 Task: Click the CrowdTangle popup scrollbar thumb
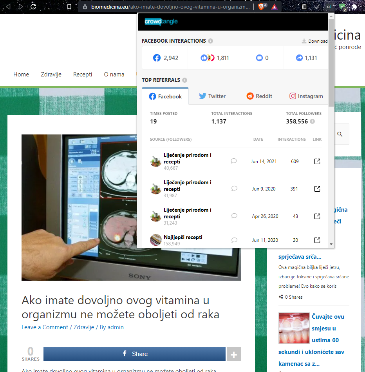[x=331, y=63]
